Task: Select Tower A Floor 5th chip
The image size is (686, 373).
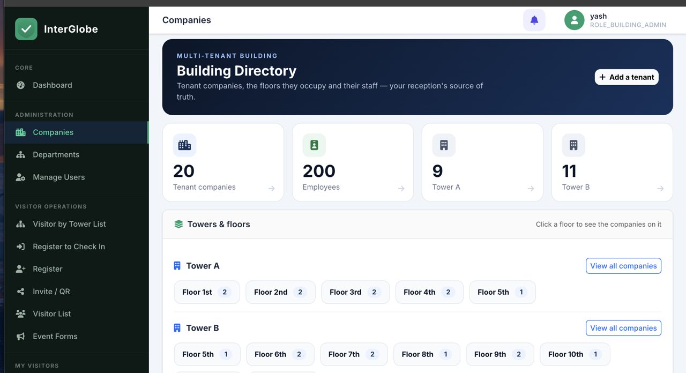Action: pyautogui.click(x=502, y=292)
